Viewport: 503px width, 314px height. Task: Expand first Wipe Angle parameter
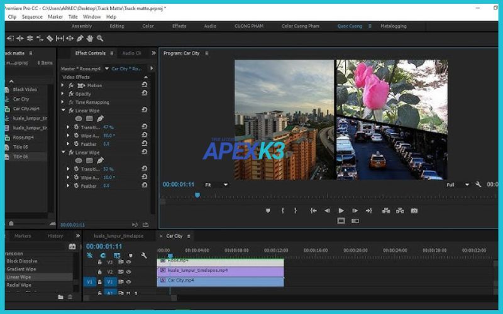click(x=68, y=135)
